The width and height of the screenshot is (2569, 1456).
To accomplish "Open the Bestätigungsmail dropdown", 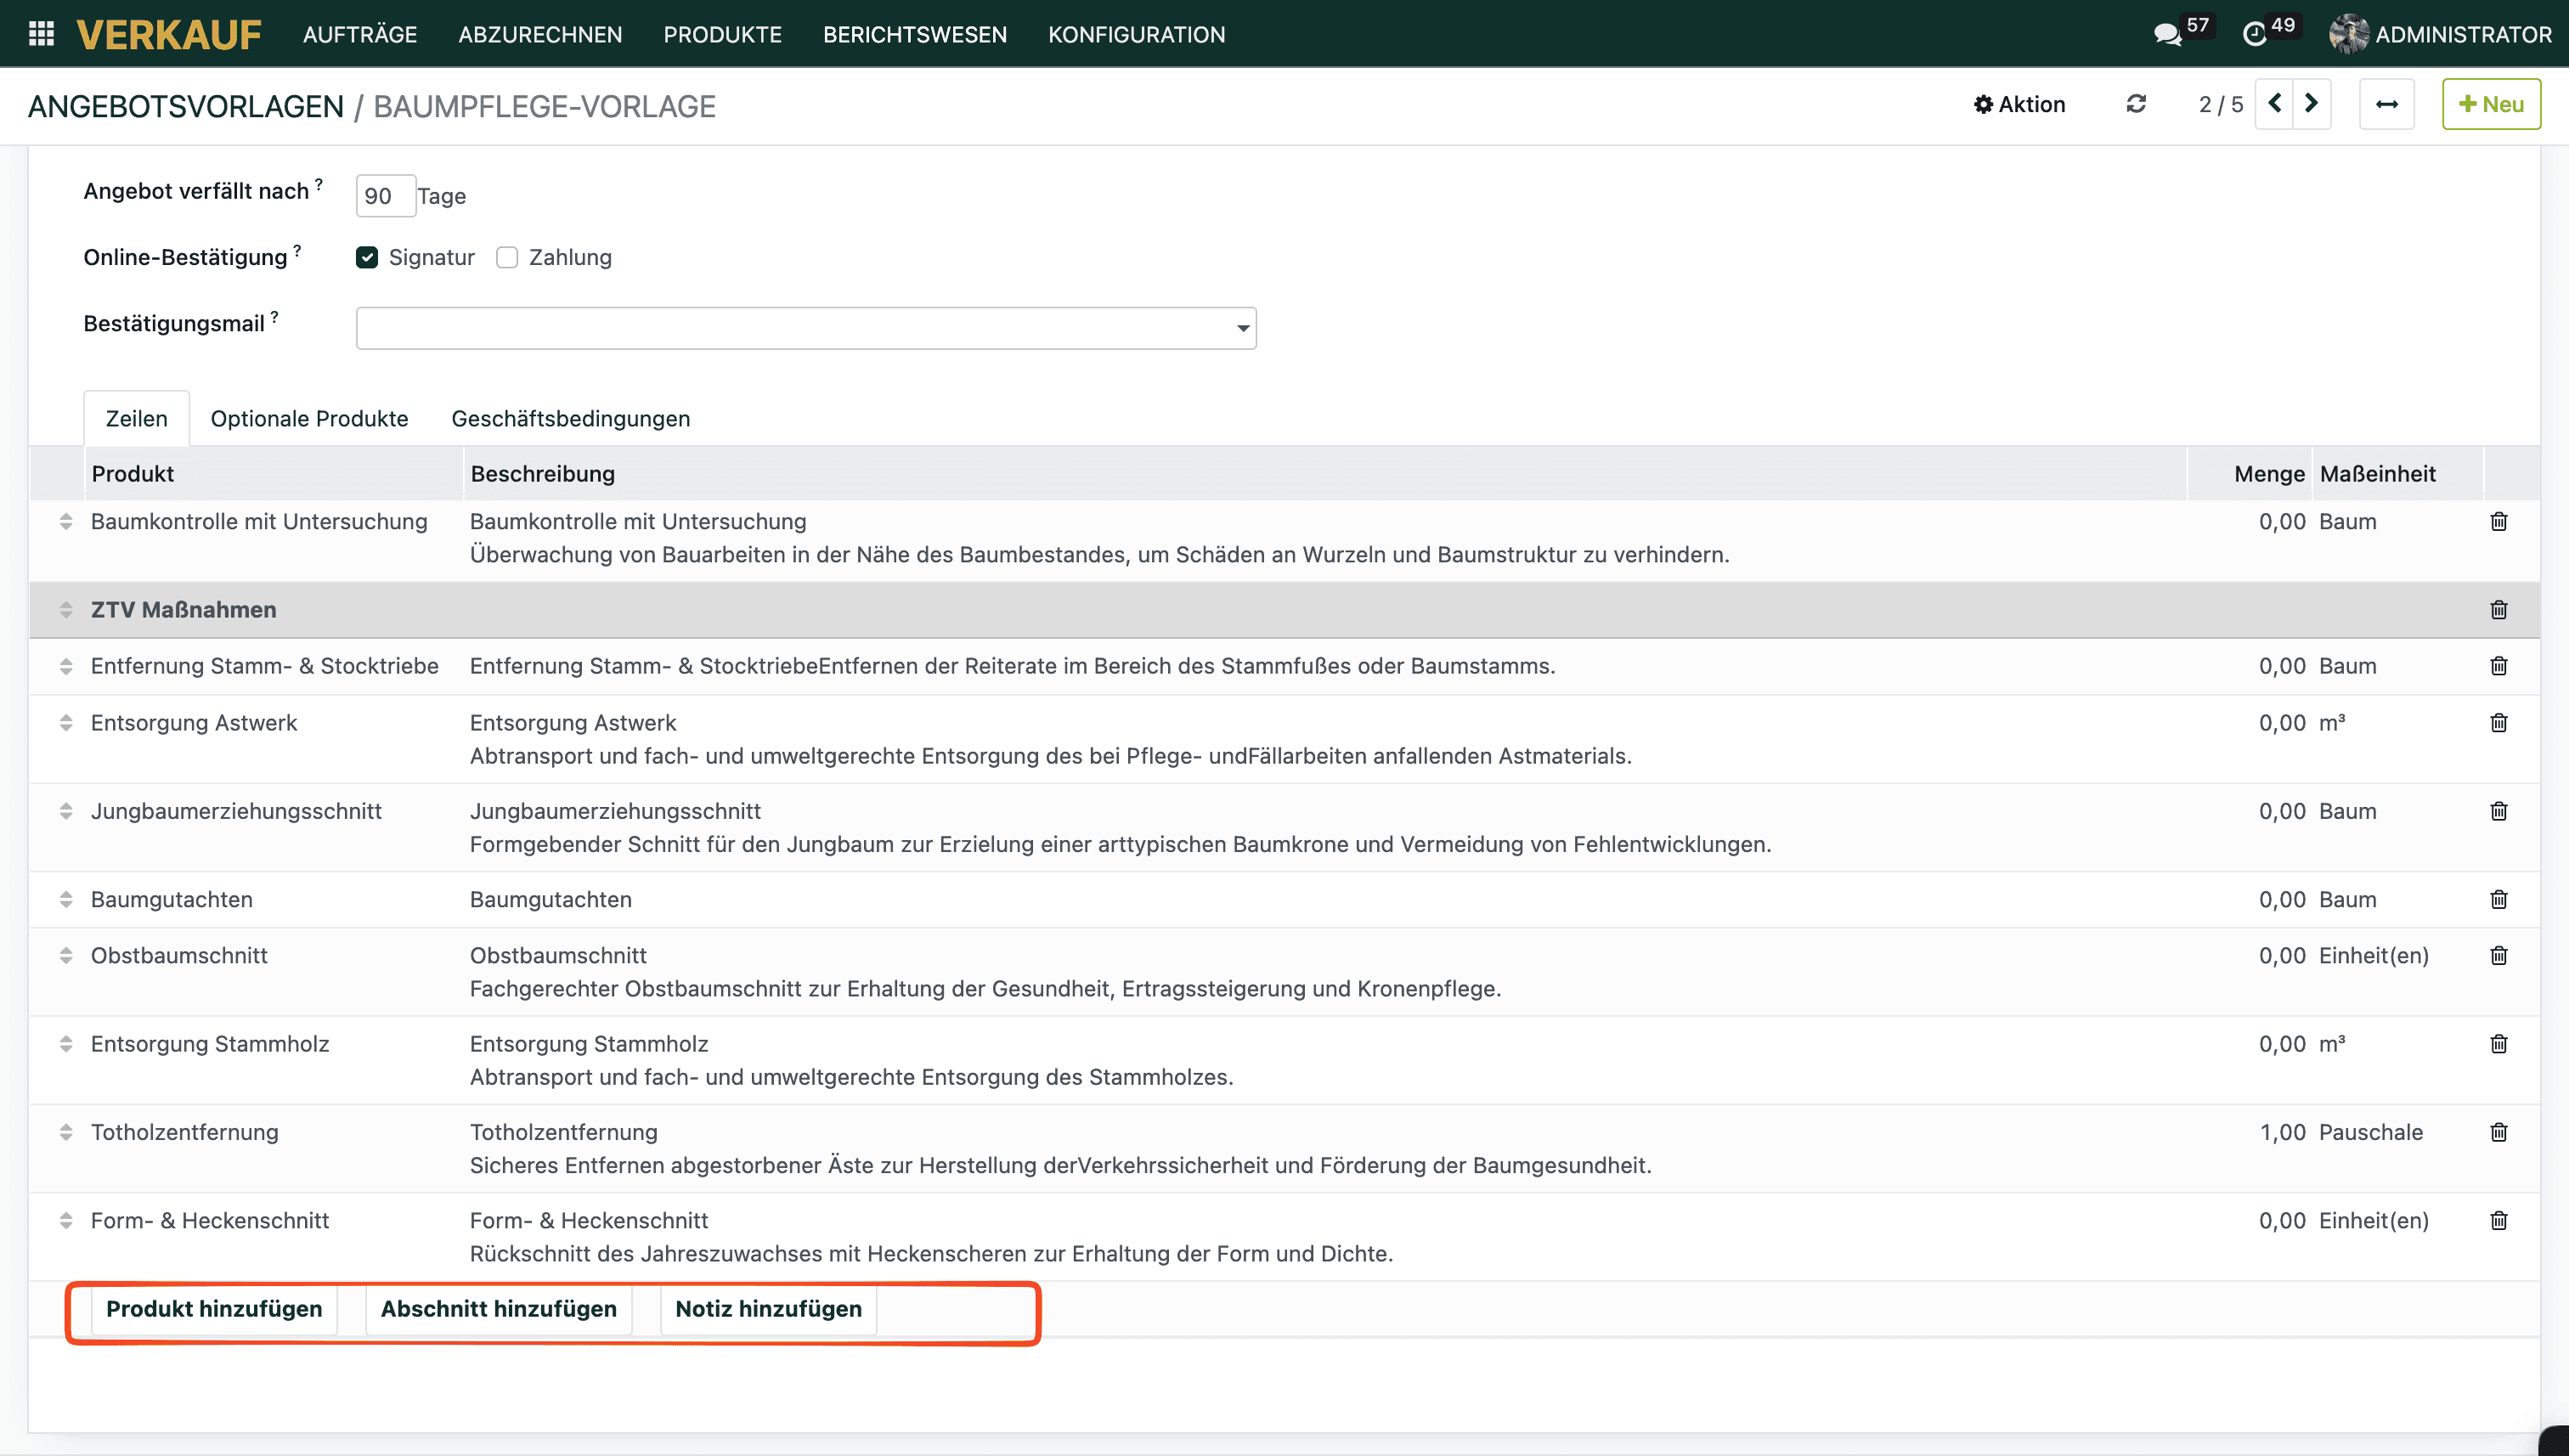I will click(x=805, y=328).
